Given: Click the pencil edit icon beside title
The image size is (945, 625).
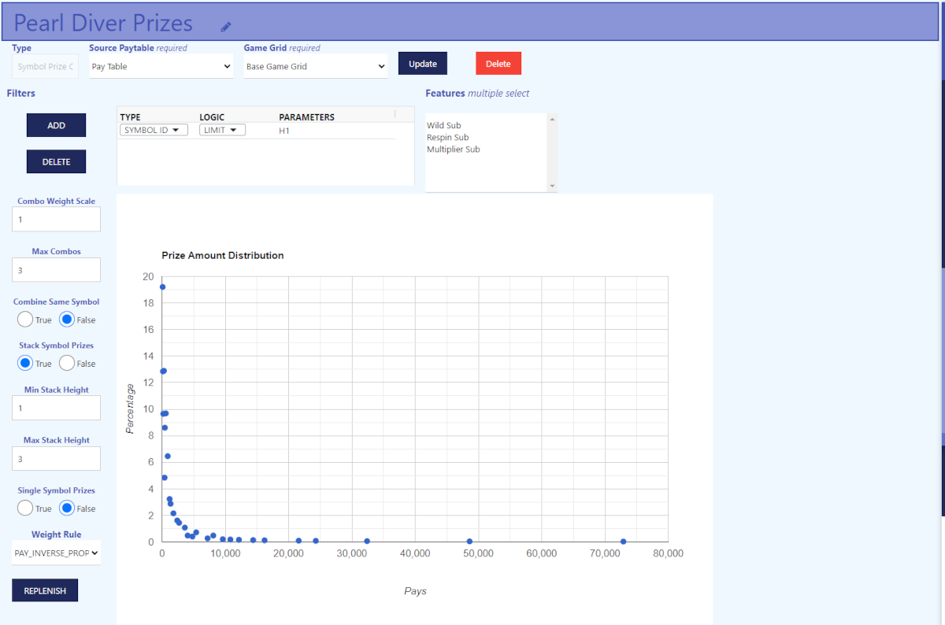Looking at the screenshot, I should [x=226, y=26].
